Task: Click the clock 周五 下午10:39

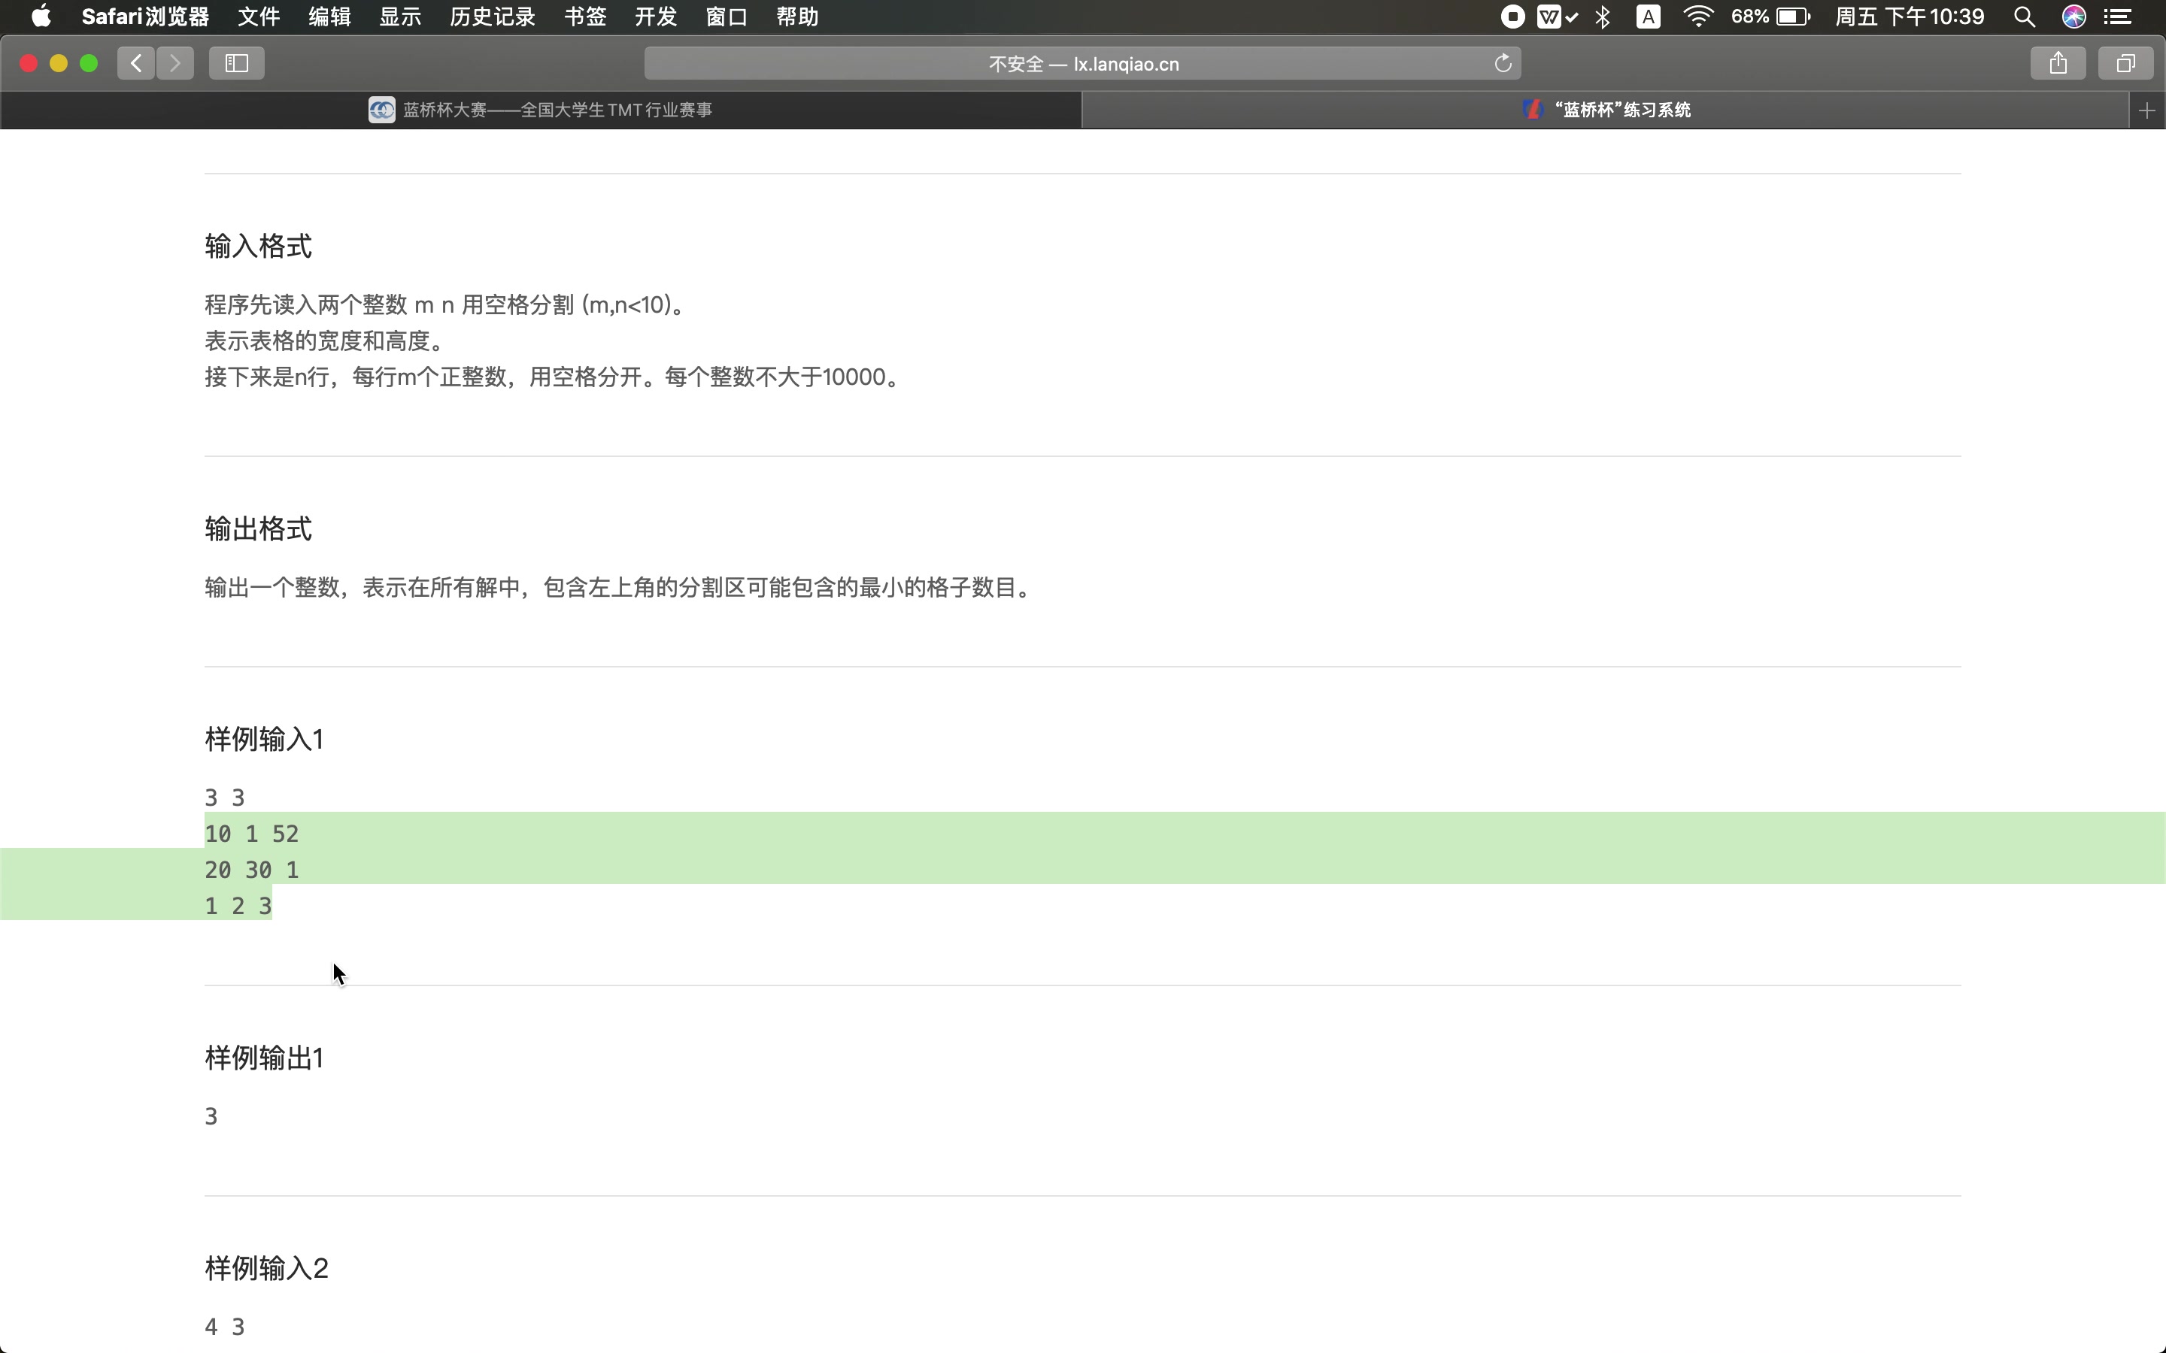Action: coord(1909,16)
